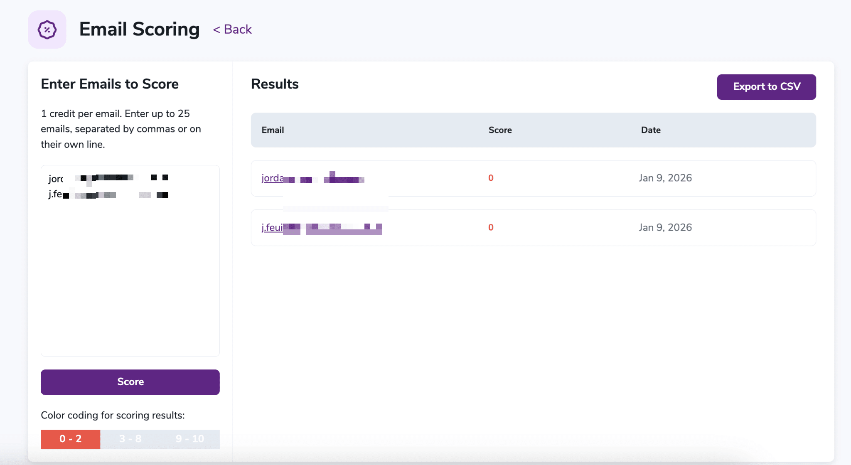Open the j.feui... email result link
This screenshot has width=851, height=465.
322,228
